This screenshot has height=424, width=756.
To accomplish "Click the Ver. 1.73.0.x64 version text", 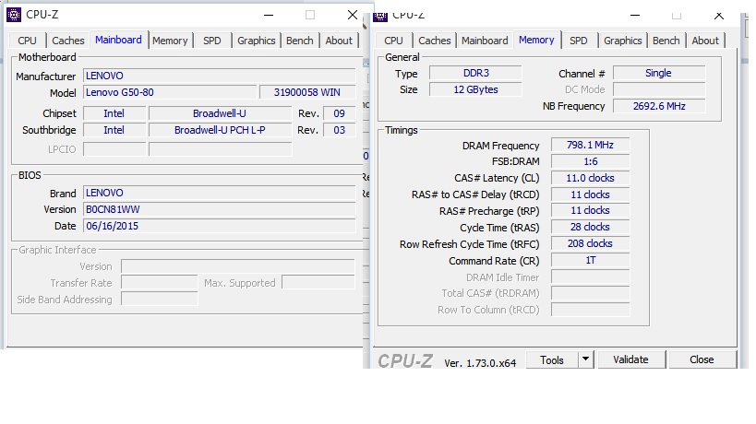I will [480, 363].
